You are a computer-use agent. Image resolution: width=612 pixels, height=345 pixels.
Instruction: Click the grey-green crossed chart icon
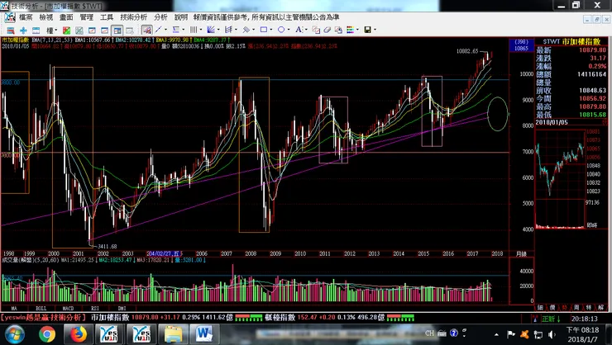[x=79, y=30]
